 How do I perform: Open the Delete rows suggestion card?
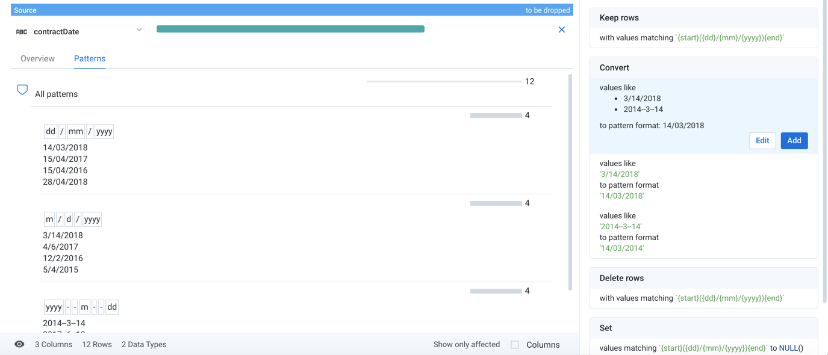pyautogui.click(x=703, y=288)
